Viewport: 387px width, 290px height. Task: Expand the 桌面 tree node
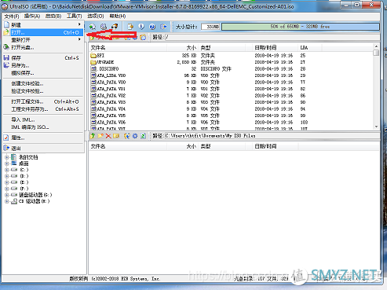click(x=7, y=163)
